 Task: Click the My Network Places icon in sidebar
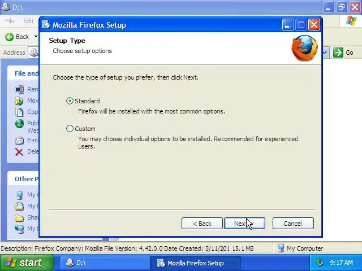click(x=19, y=229)
